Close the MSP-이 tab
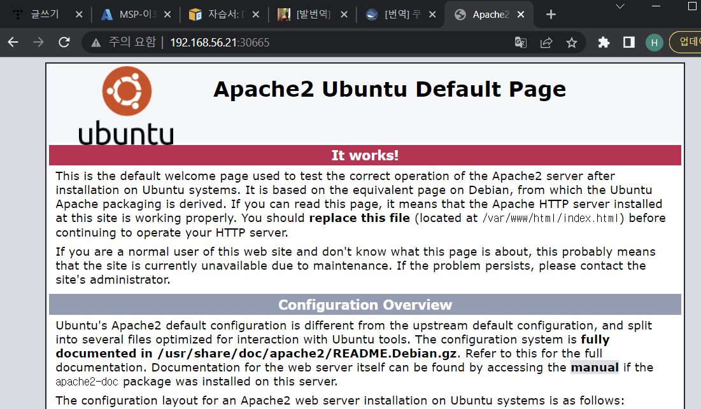 point(167,15)
